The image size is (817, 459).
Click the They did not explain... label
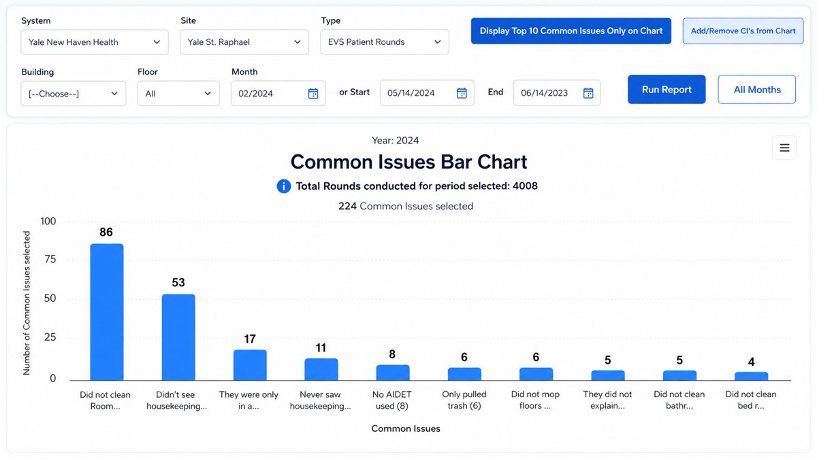click(607, 400)
